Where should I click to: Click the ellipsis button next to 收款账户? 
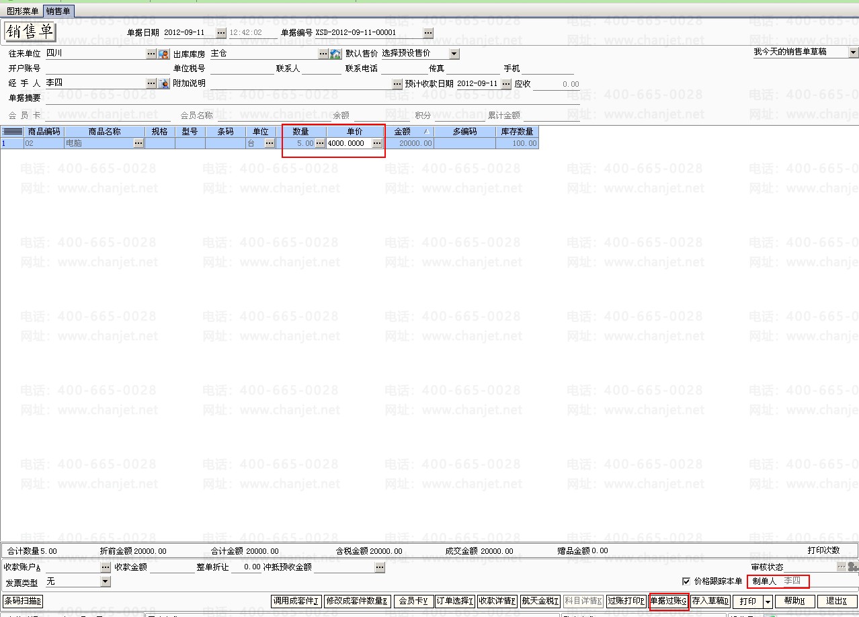pos(106,567)
